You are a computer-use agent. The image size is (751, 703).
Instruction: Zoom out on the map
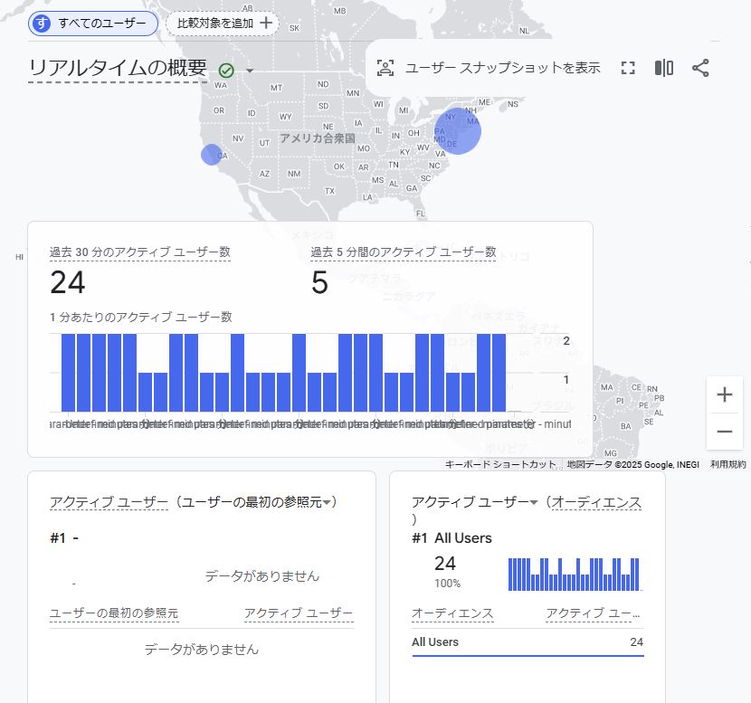(x=724, y=432)
